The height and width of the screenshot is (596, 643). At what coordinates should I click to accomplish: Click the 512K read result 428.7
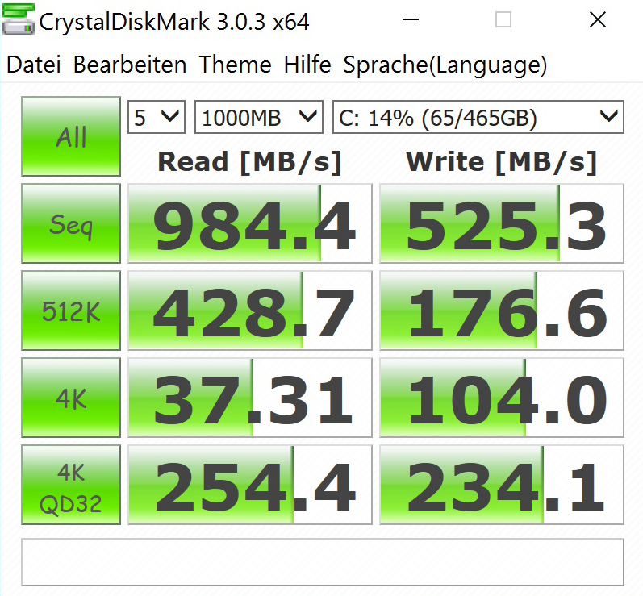point(250,311)
